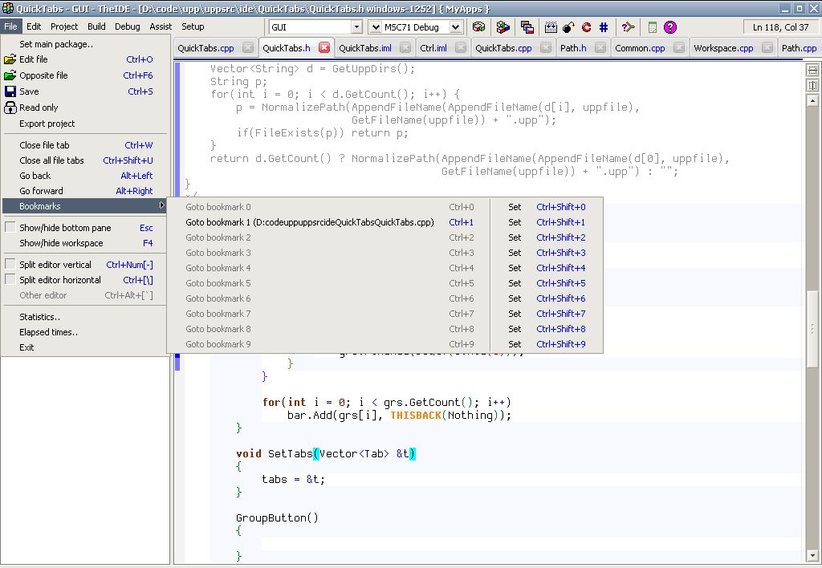
Task: Toggle Split editor vertical checkbox
Action: (10, 265)
